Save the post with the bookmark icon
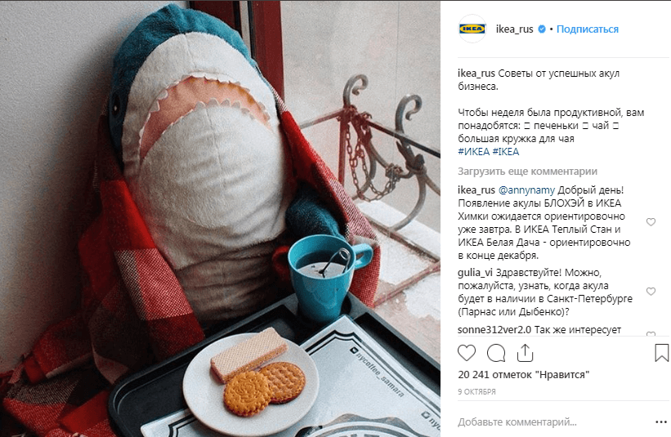Viewport: 671px width, 437px height. tap(661, 353)
